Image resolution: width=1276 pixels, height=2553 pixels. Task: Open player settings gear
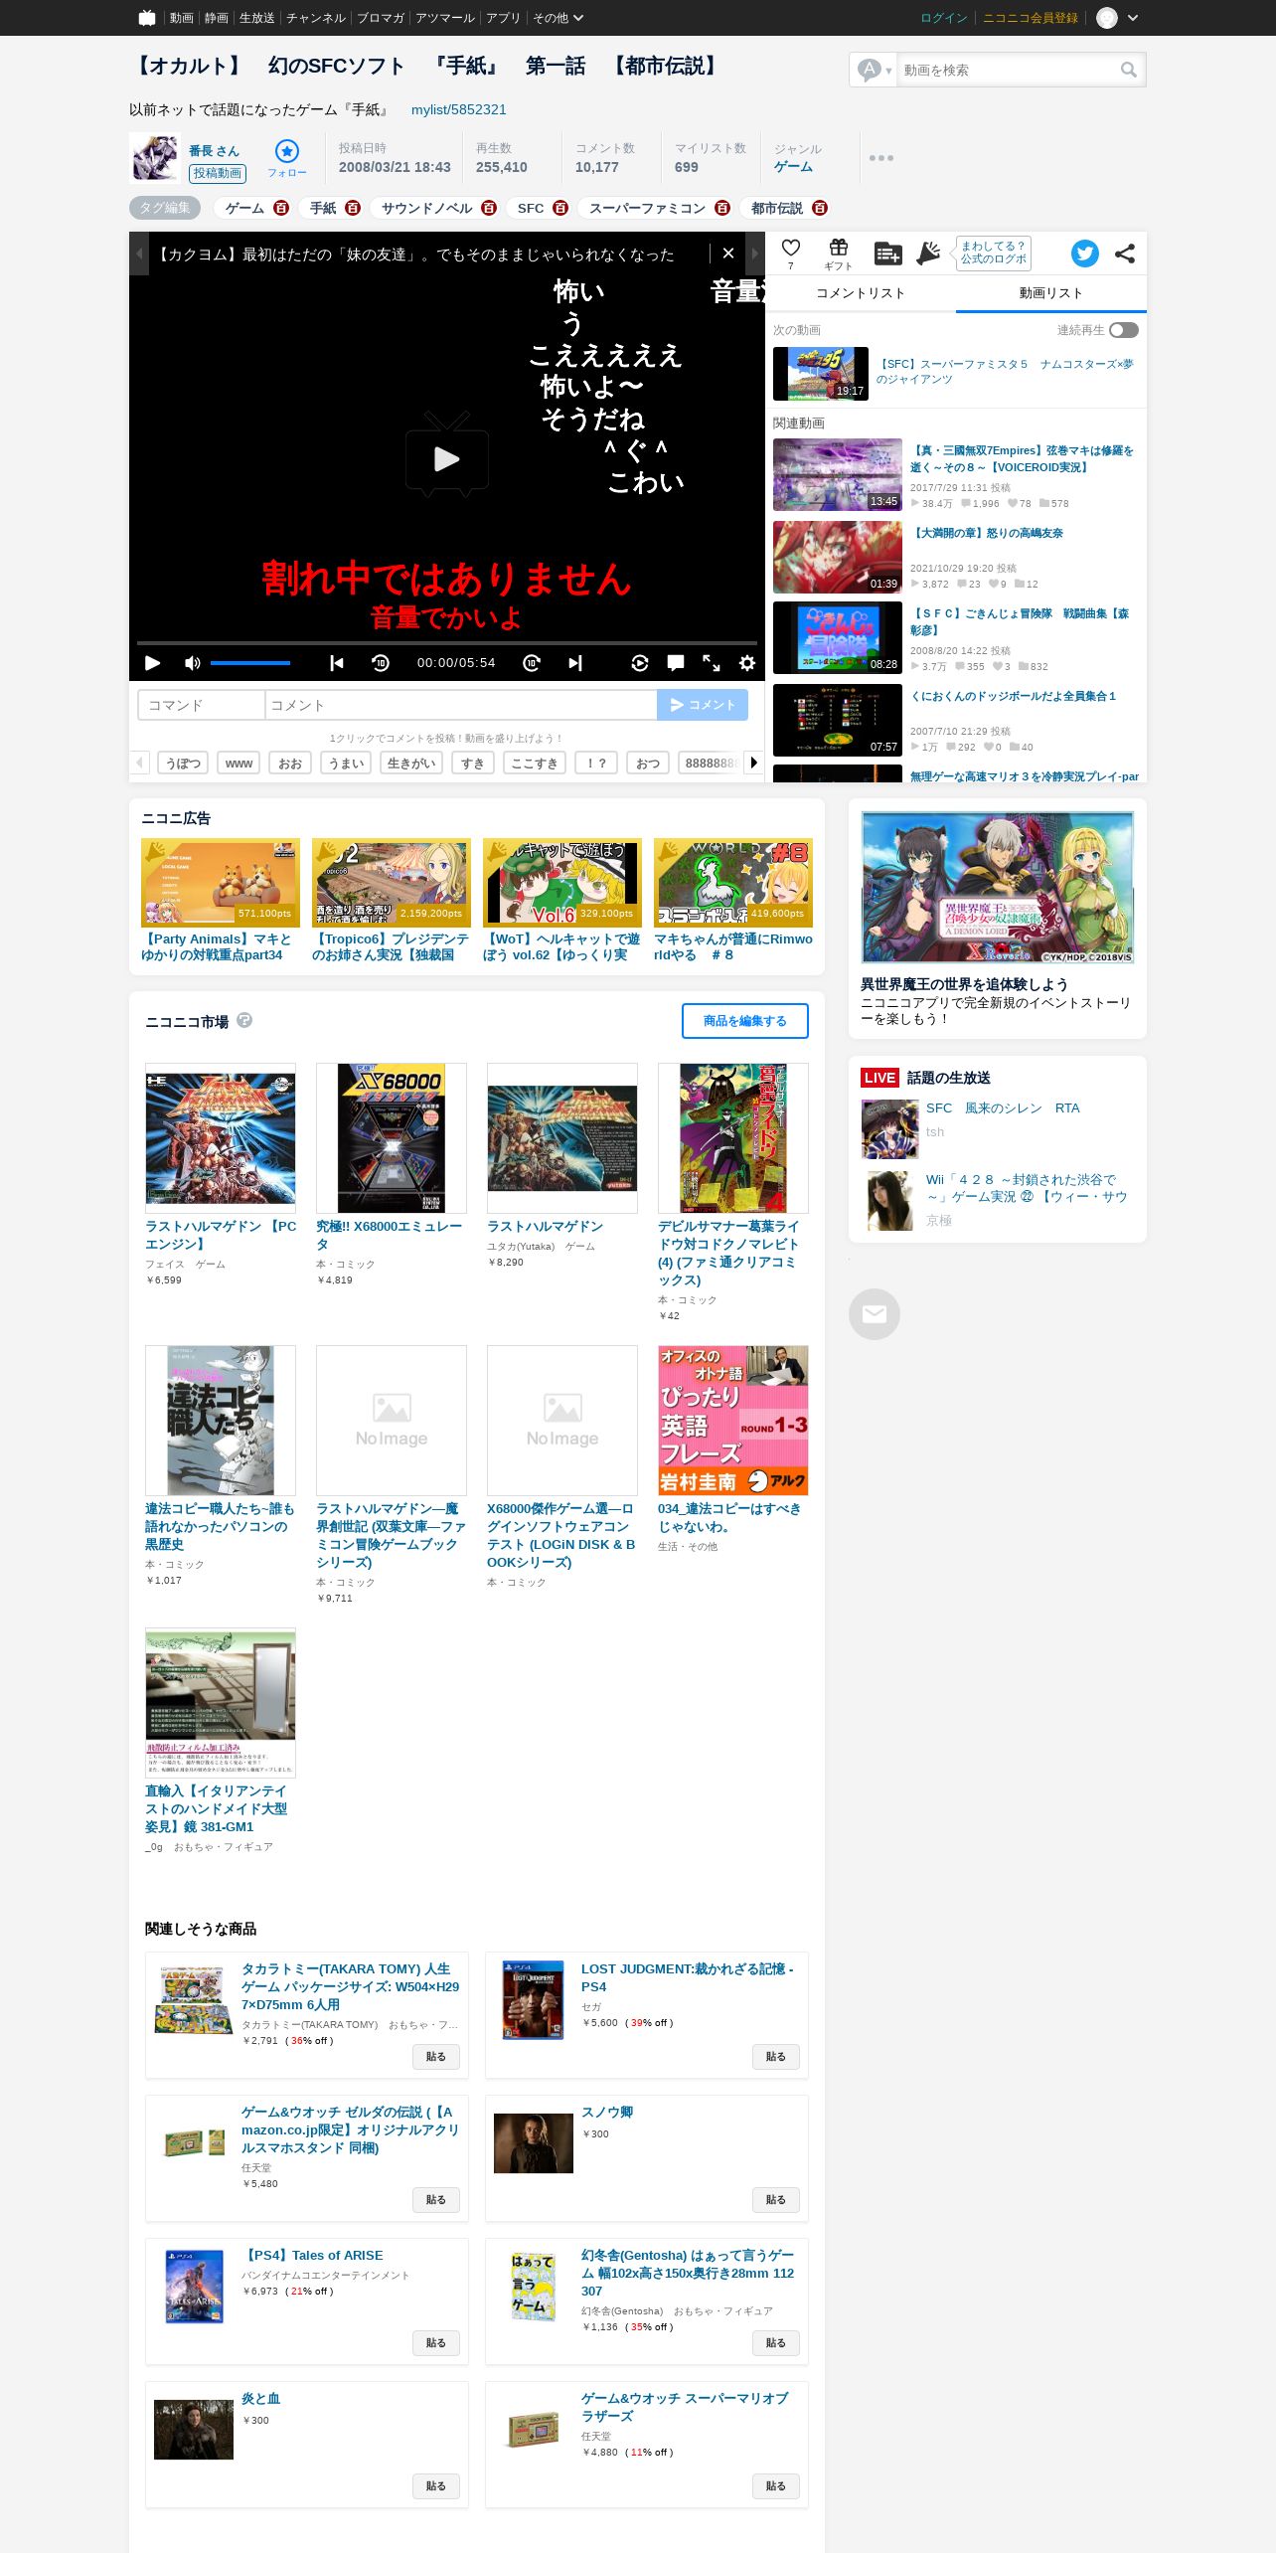pos(747,663)
